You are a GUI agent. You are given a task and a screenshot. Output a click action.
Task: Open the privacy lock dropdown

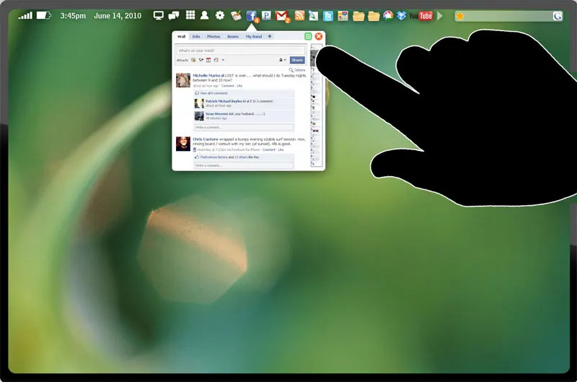coord(282,60)
